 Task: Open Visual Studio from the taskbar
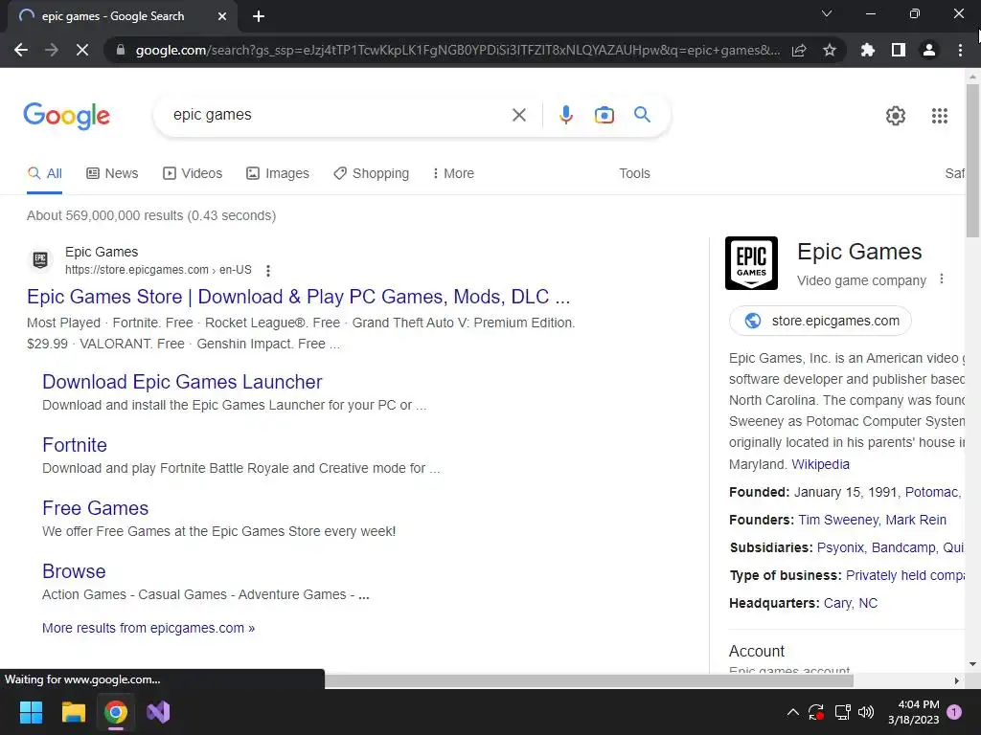[x=158, y=712]
